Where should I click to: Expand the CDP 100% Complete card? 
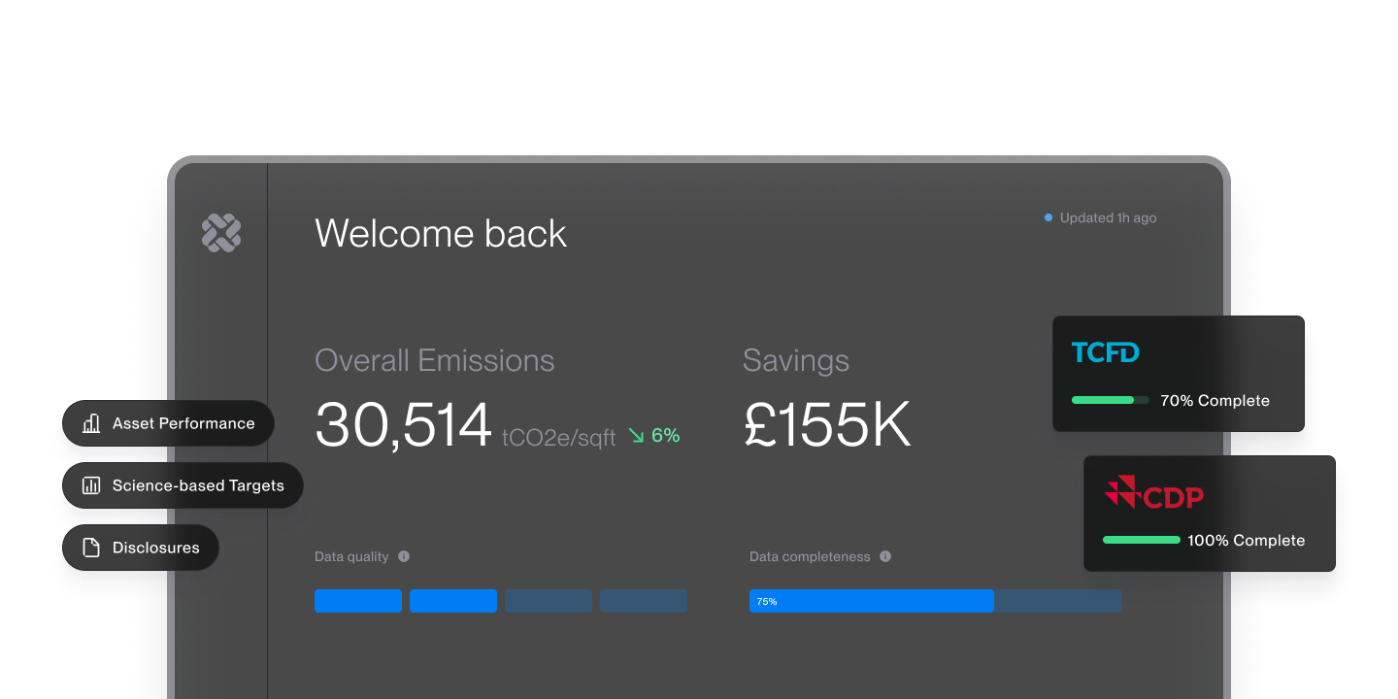[x=1209, y=514]
